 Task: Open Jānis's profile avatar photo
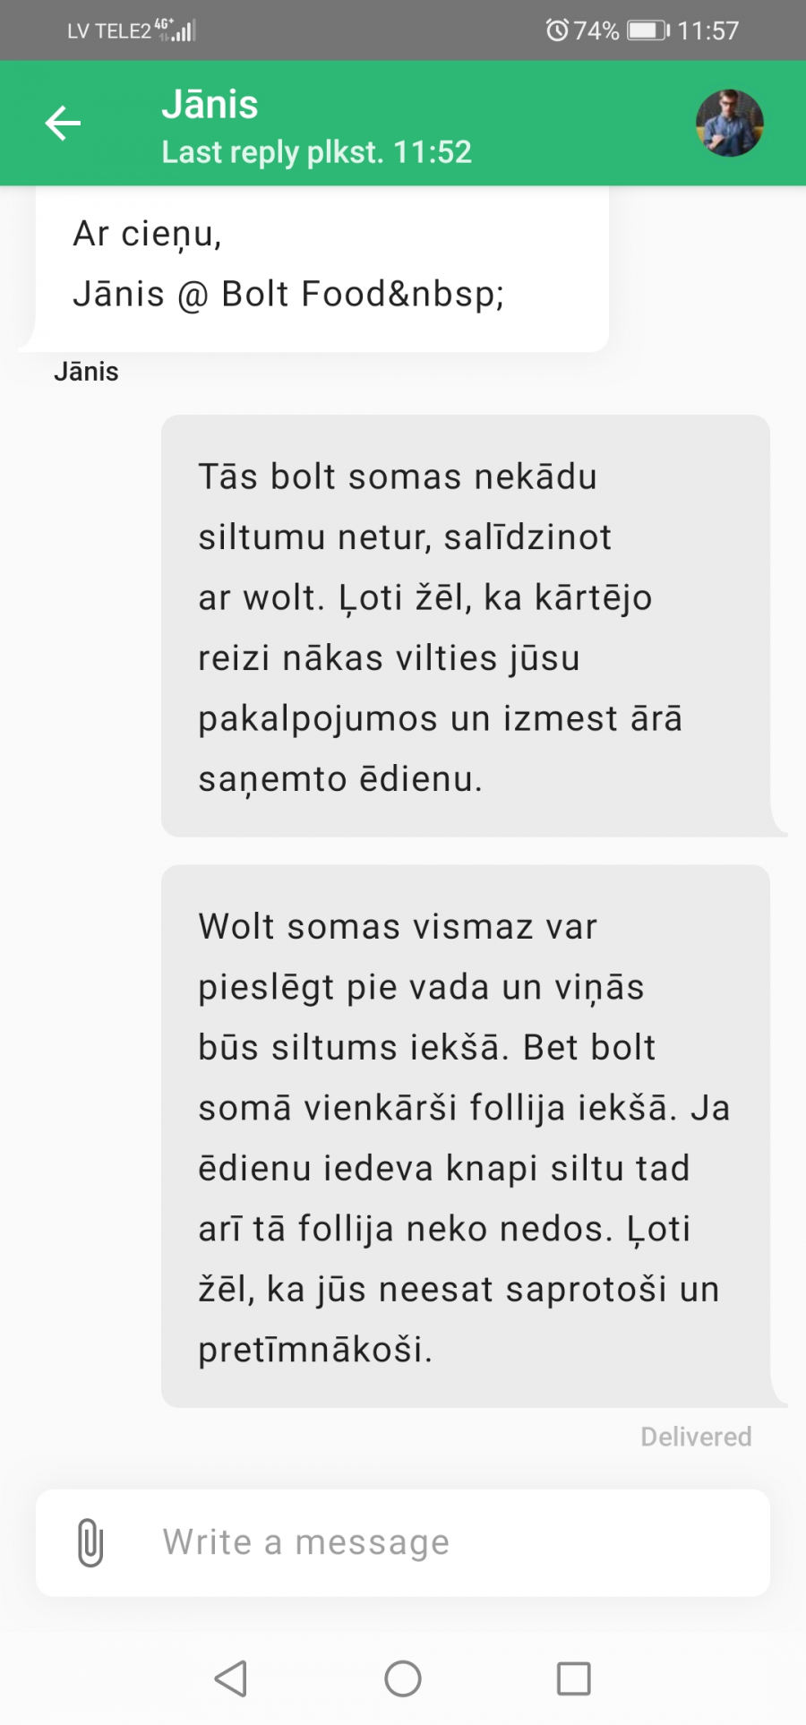[x=730, y=124]
